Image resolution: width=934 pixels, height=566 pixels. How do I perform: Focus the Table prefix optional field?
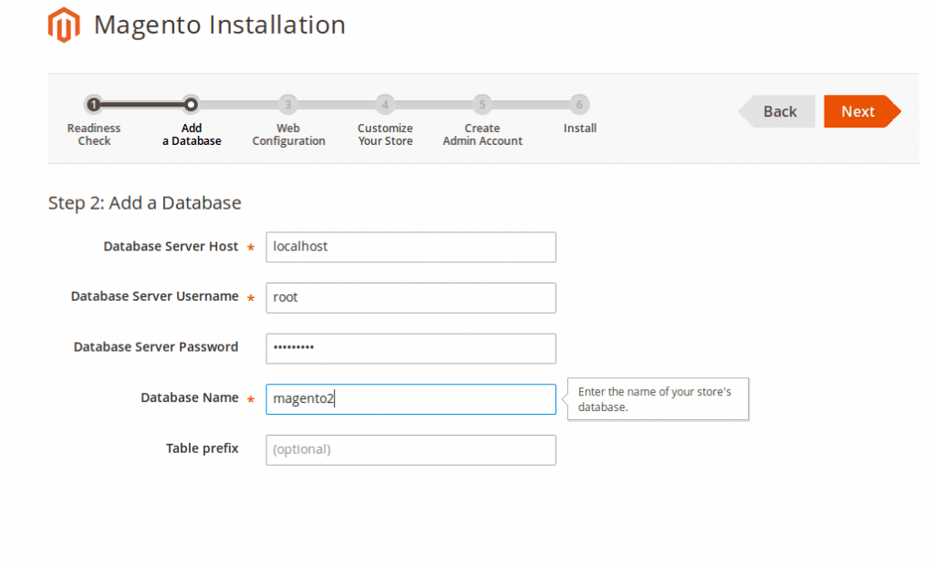(411, 450)
